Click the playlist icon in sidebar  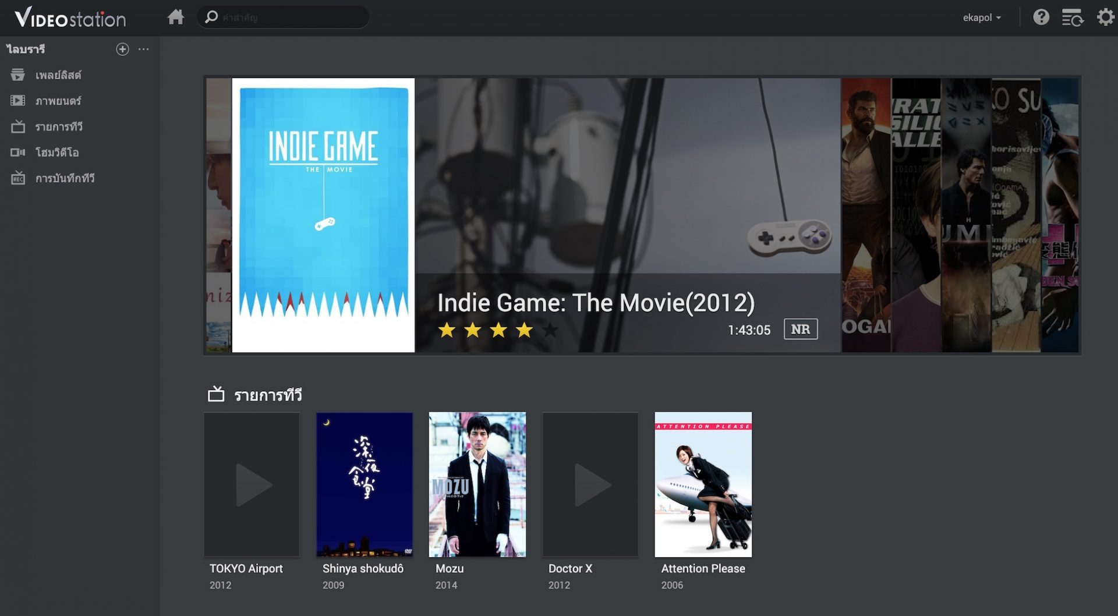(18, 75)
